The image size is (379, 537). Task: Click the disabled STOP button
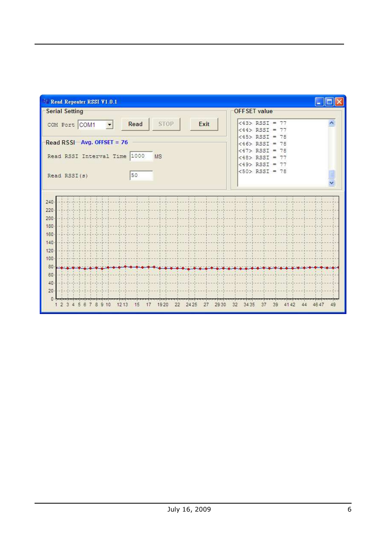click(x=166, y=124)
